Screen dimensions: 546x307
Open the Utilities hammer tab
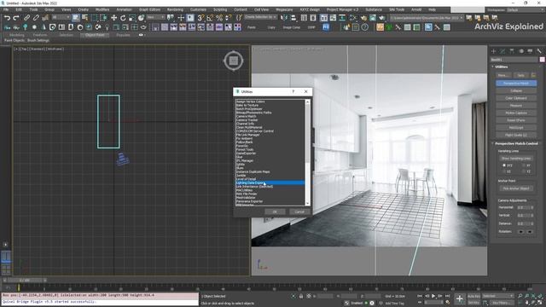point(539,51)
